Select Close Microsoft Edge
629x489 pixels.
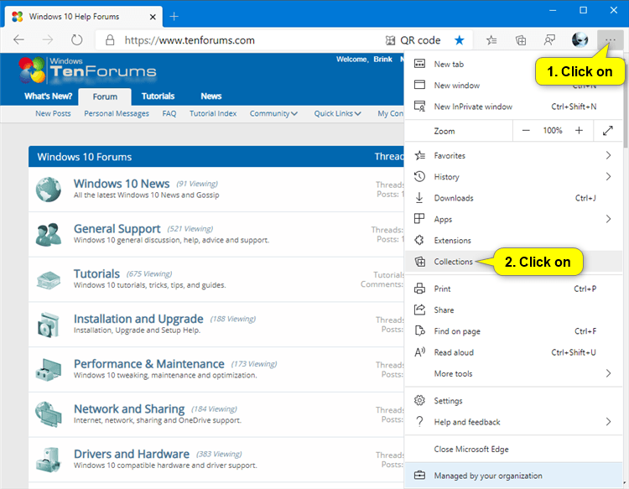pos(513,449)
